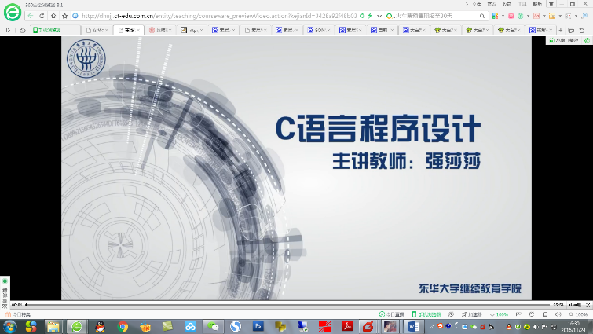Image resolution: width=593 pixels, height=334 pixels.
Task: Open the 帮助 menu
Action: tap(537, 4)
